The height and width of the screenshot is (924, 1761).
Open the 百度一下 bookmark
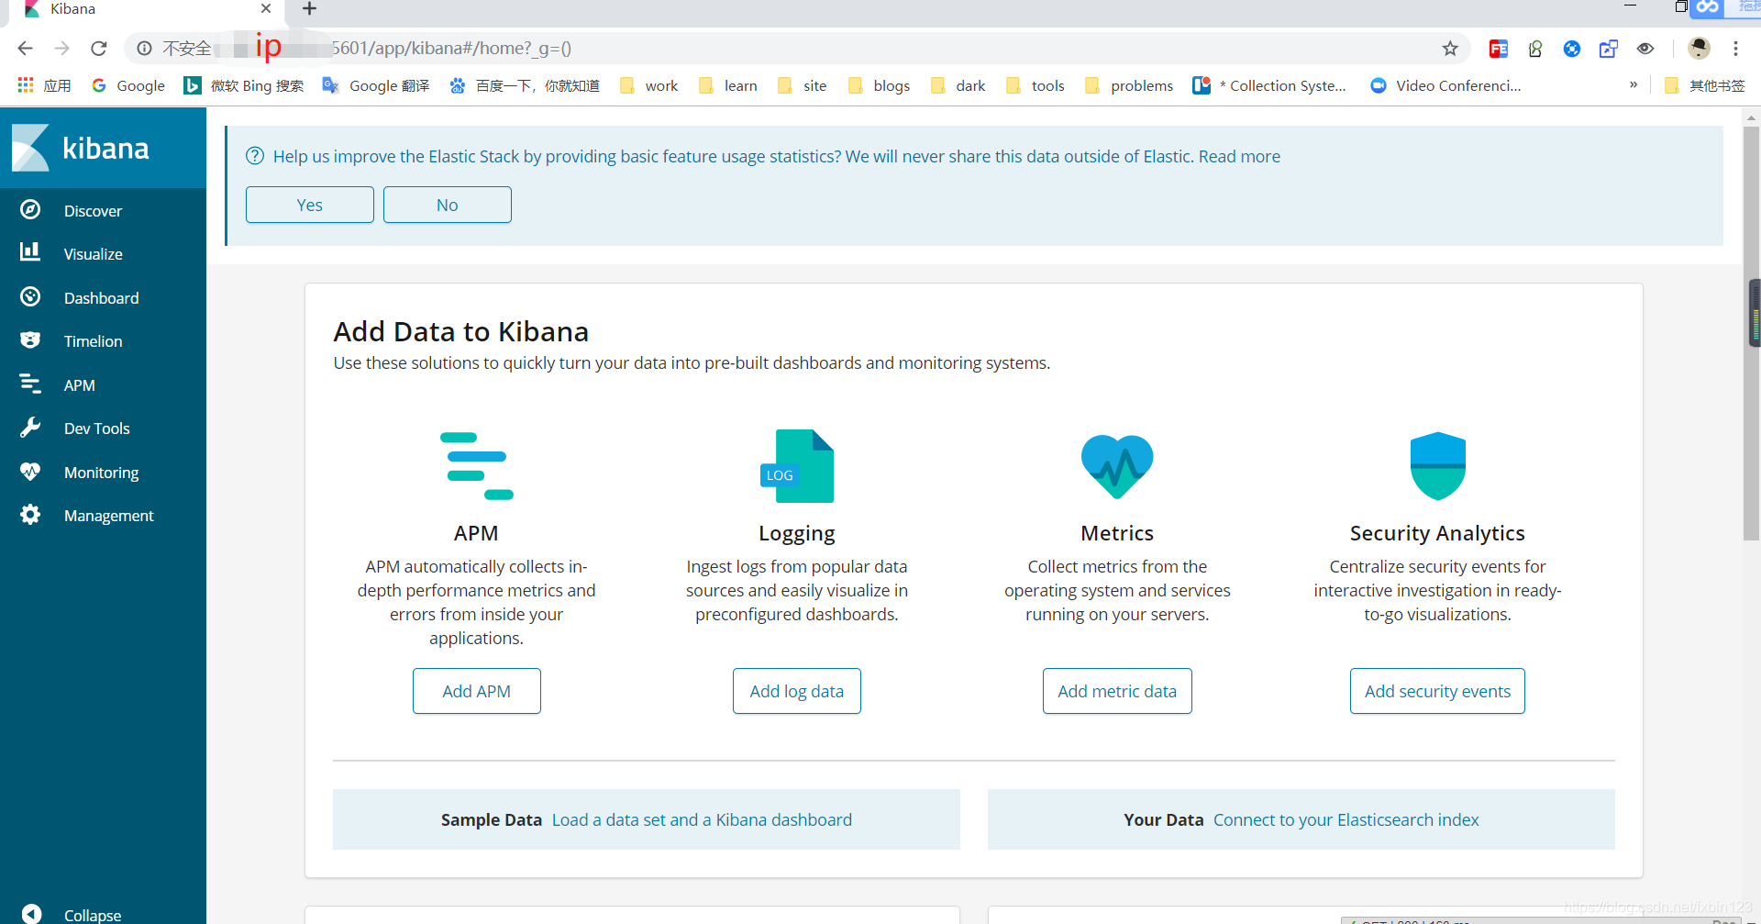click(524, 85)
